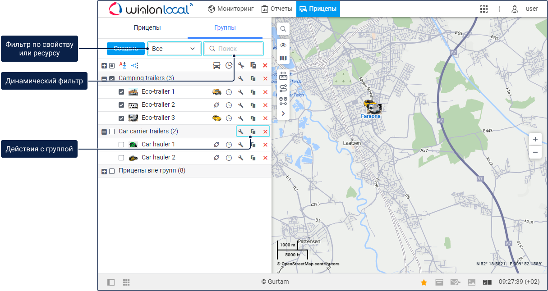Toggle the side panel layout icon
Viewport: 548px width, 291px height.
click(x=111, y=282)
